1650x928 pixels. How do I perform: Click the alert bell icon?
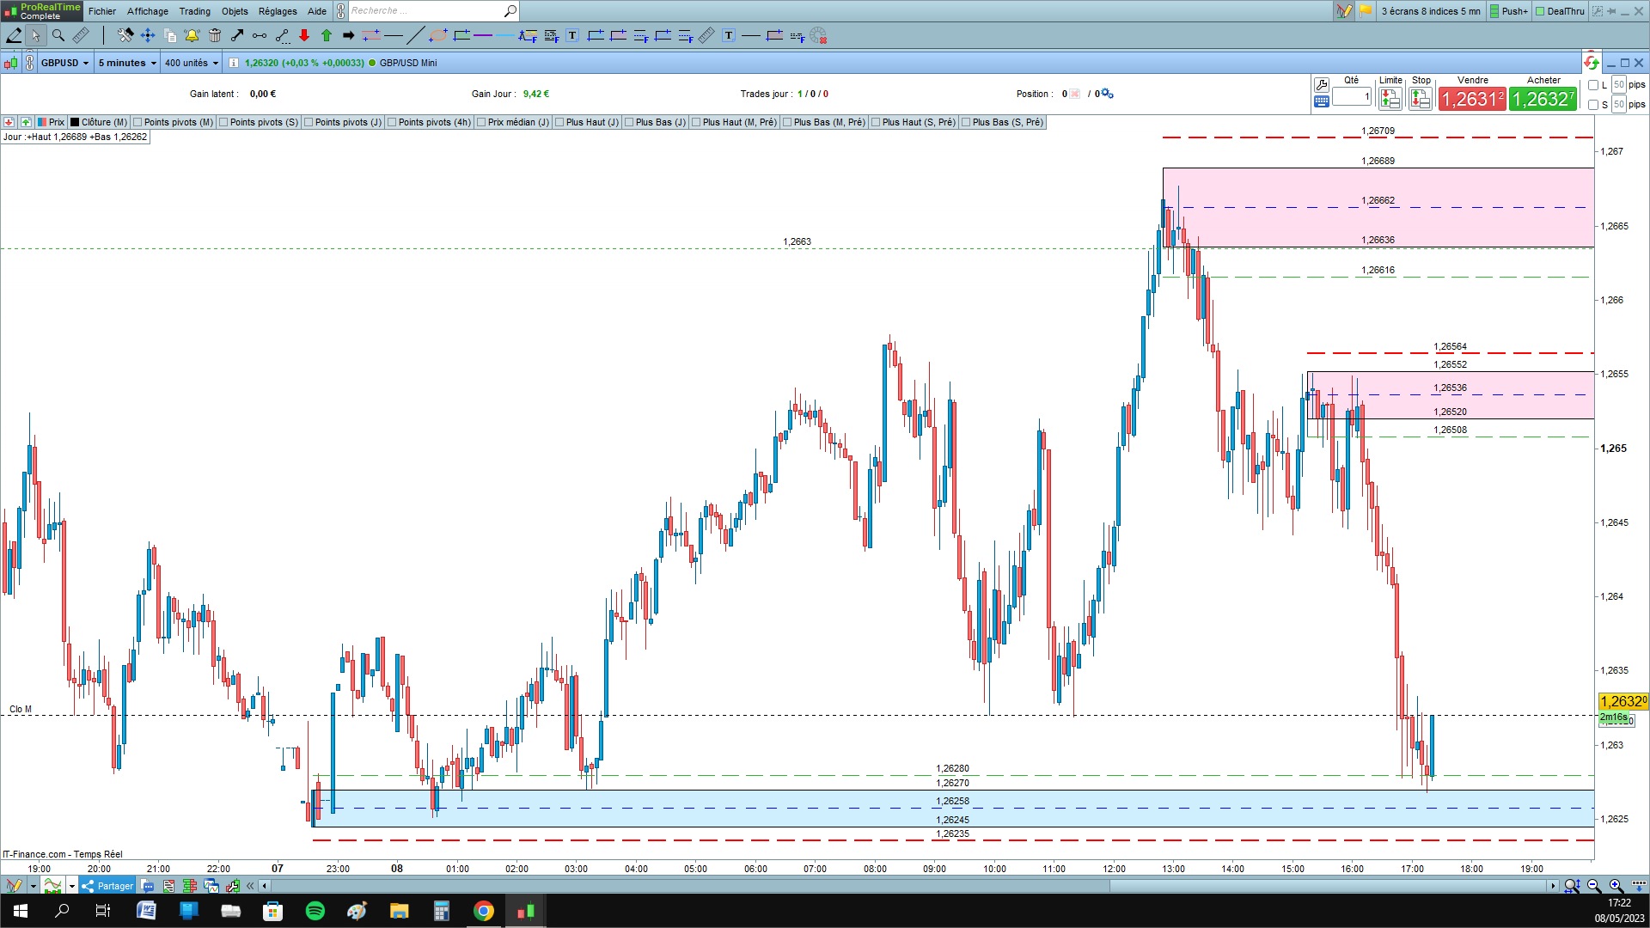pyautogui.click(x=192, y=36)
